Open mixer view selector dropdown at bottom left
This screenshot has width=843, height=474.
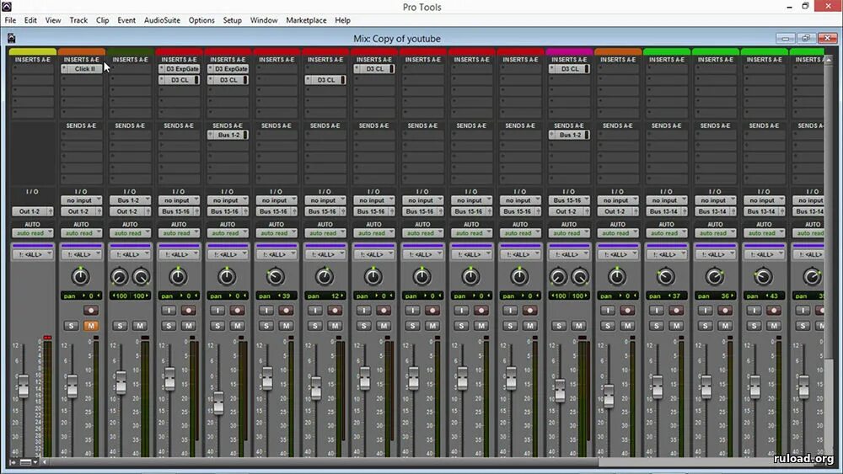tap(29, 461)
